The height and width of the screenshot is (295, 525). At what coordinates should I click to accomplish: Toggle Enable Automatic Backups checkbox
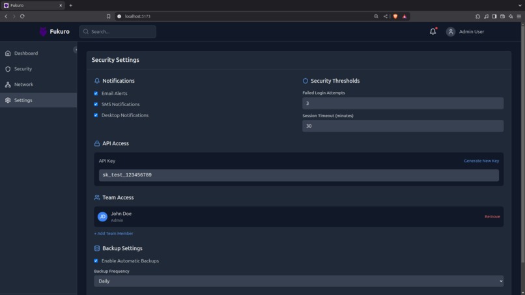[x=96, y=261]
